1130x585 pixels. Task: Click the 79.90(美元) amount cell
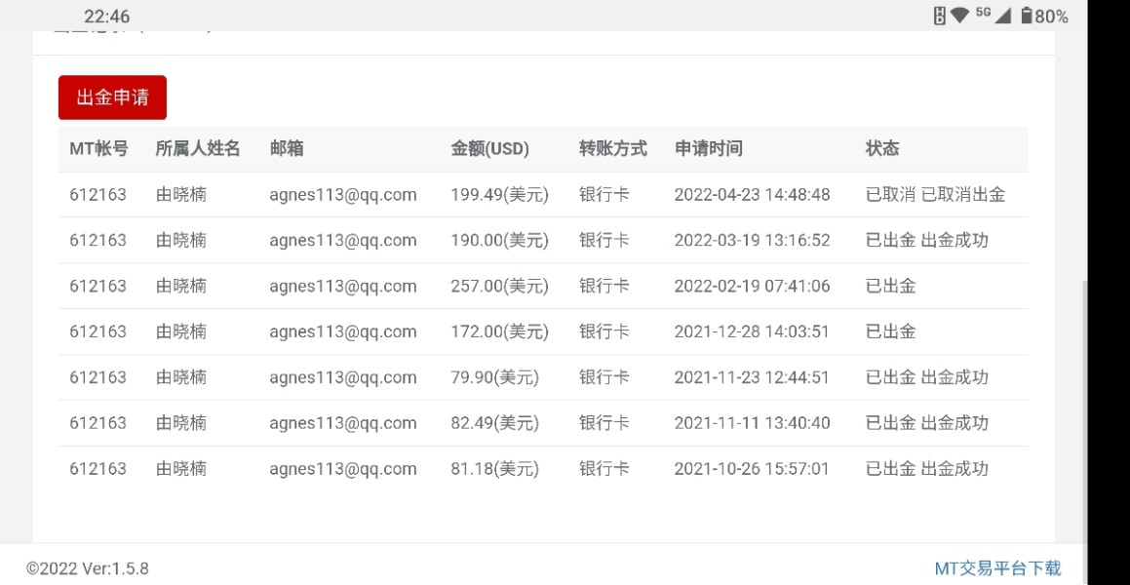click(x=494, y=377)
